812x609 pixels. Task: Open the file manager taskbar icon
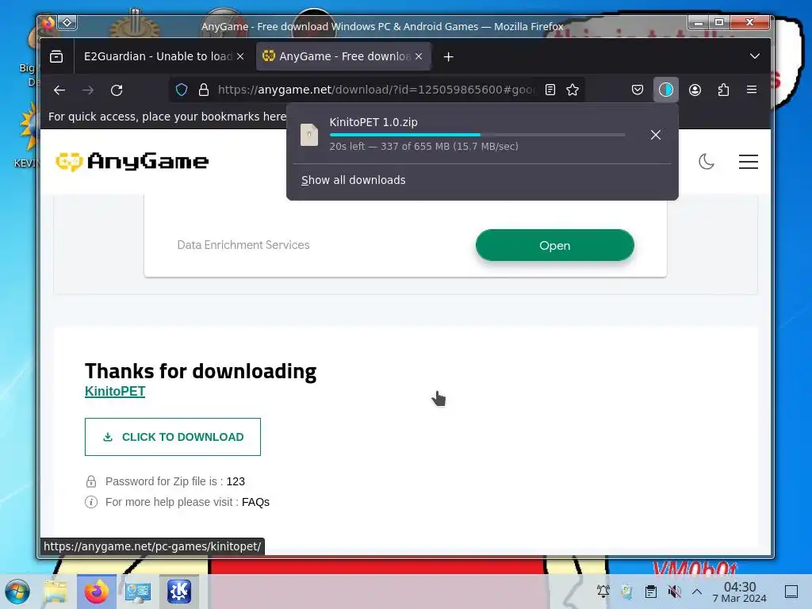pyautogui.click(x=56, y=592)
